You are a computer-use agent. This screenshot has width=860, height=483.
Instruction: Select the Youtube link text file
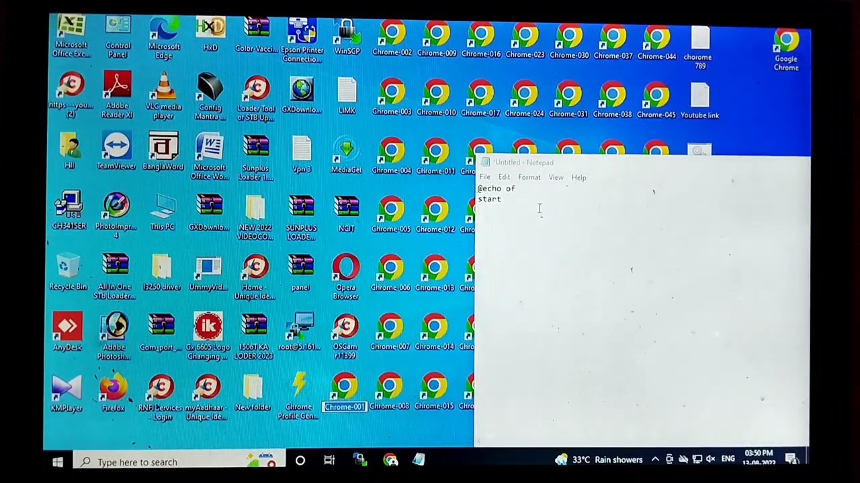pos(699,101)
